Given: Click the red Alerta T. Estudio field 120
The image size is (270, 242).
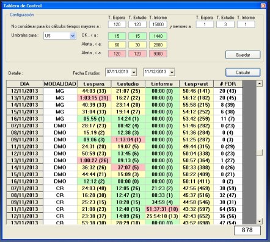Looking at the screenshot, I should (137, 54).
